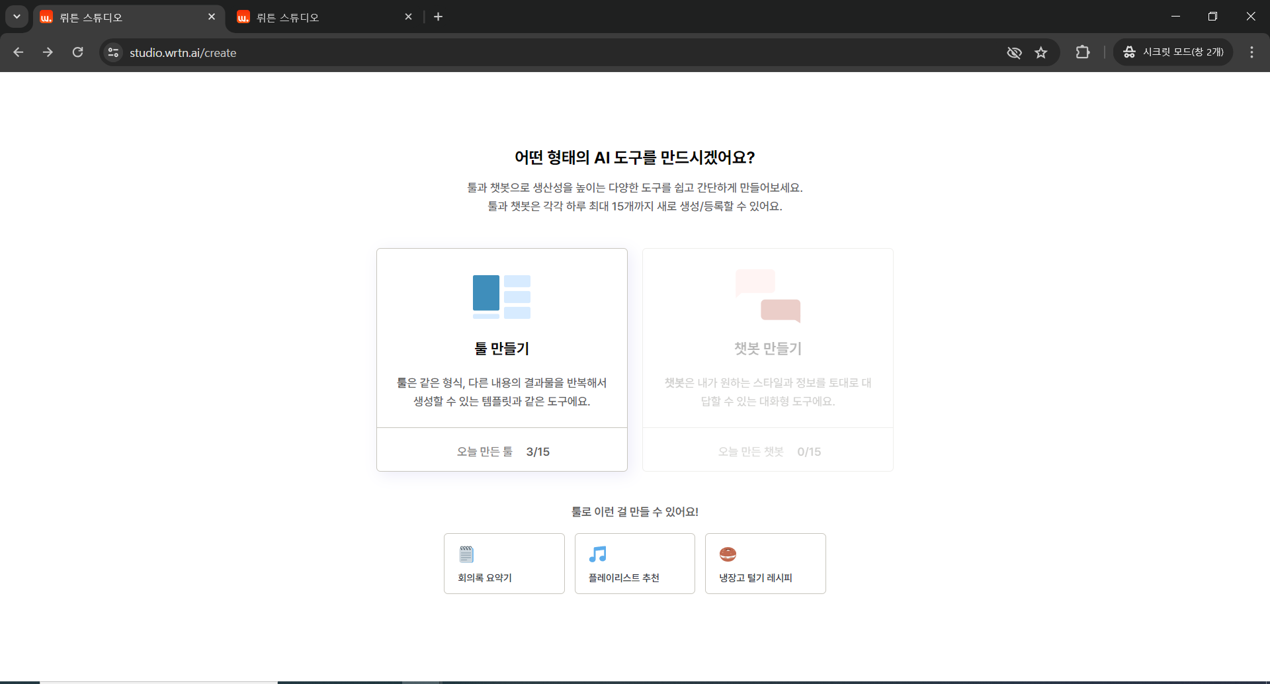Image resolution: width=1270 pixels, height=684 pixels.
Task: Click the food icon for 냉장고 털기 레시피
Action: click(x=728, y=554)
